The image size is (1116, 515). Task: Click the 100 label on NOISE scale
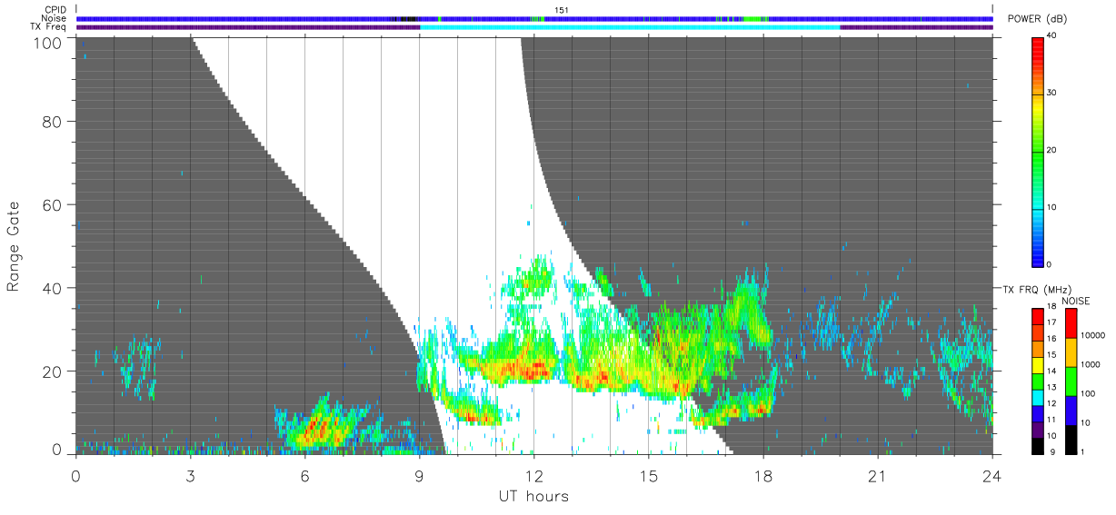pyautogui.click(x=1089, y=393)
